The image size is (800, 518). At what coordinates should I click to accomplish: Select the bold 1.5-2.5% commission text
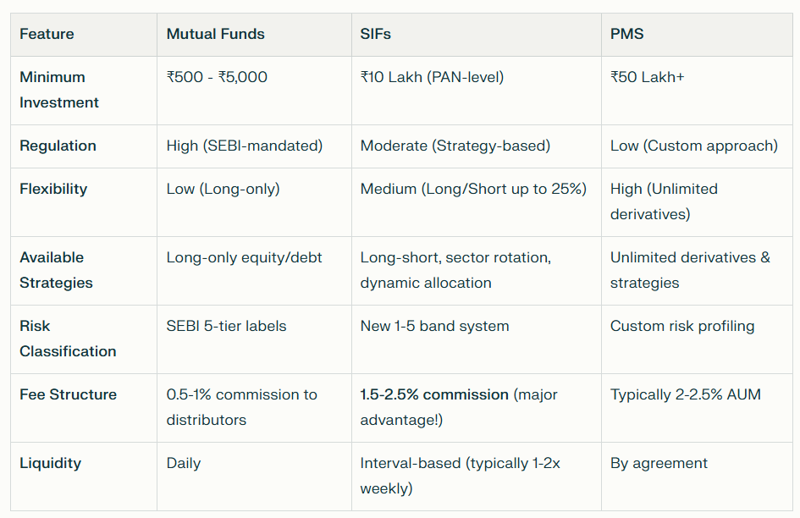point(434,394)
